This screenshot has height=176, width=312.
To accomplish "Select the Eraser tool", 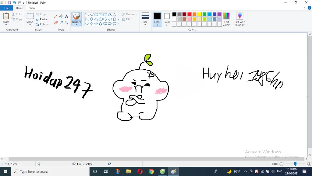I will tap(56, 23).
